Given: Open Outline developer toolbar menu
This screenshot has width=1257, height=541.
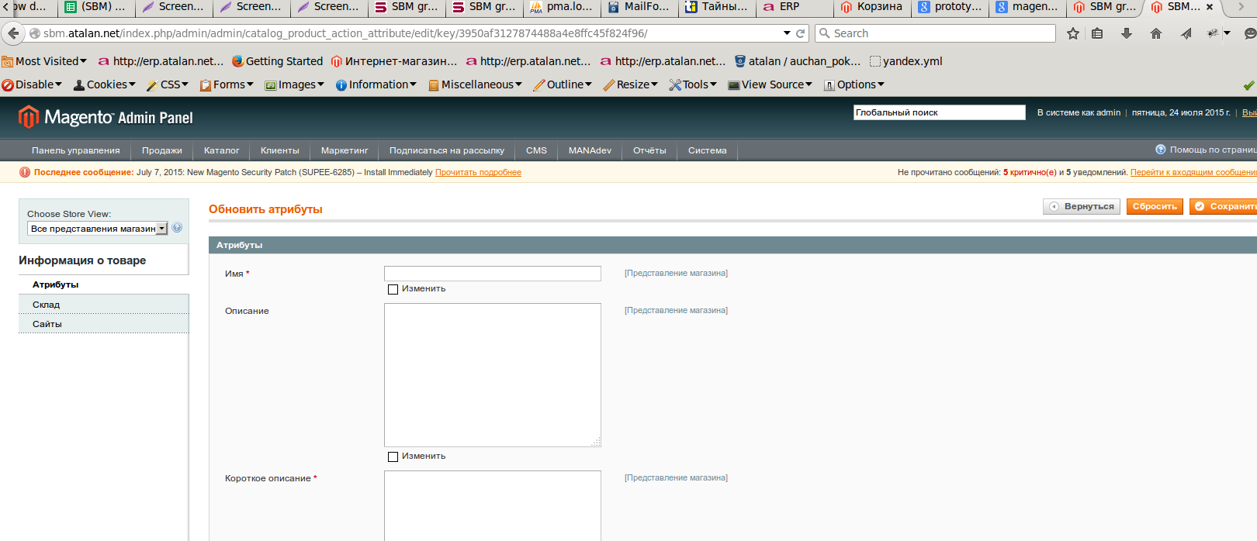Looking at the screenshot, I should [x=563, y=84].
